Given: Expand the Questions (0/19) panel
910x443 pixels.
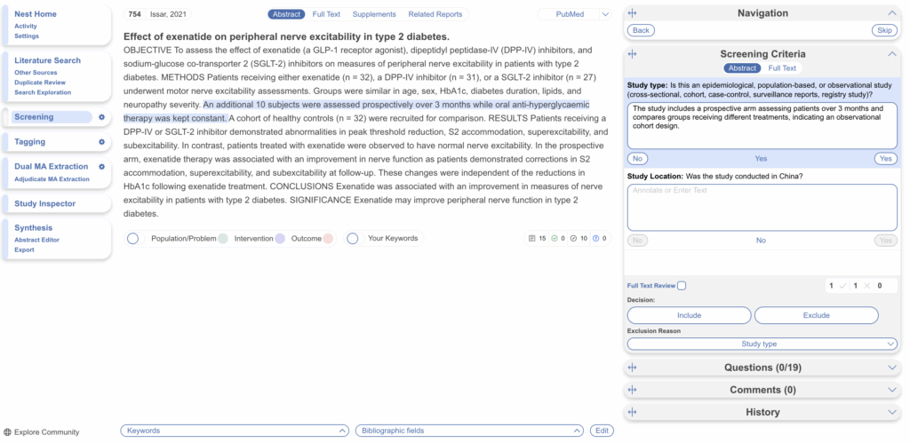Looking at the screenshot, I should (x=892, y=368).
